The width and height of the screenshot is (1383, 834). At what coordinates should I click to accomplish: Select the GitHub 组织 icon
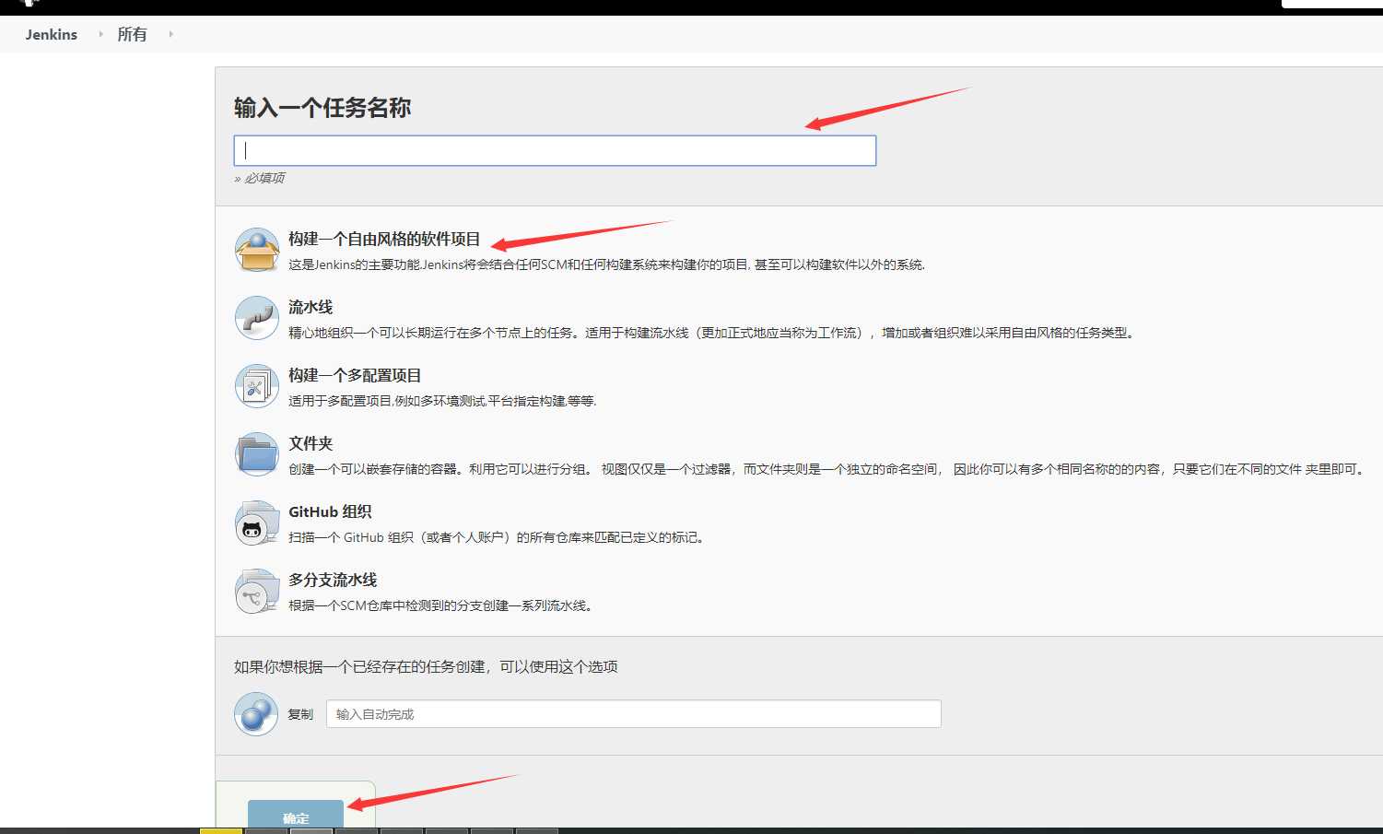(x=257, y=523)
